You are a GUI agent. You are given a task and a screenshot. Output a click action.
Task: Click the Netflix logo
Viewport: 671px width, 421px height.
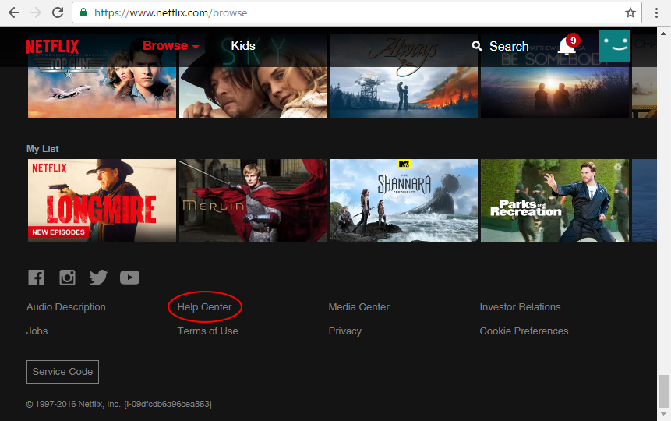pyautogui.click(x=53, y=46)
